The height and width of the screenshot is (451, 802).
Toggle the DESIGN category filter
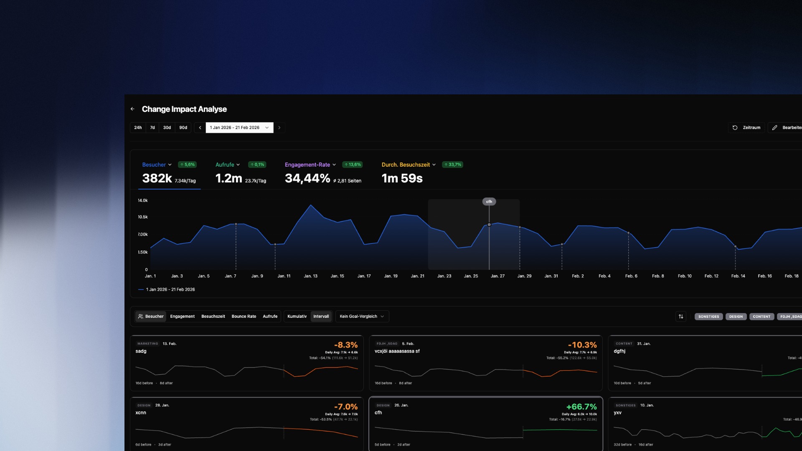tap(736, 317)
